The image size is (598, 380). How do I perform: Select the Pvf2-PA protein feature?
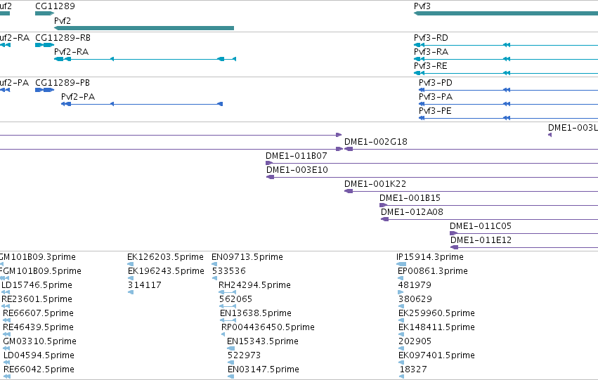click(142, 104)
